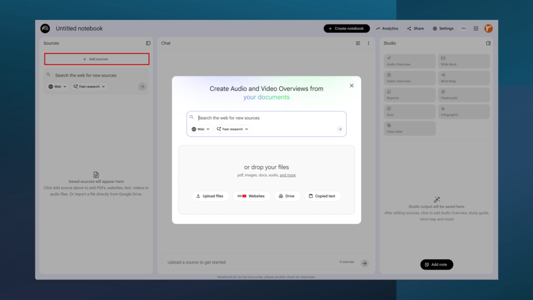Expand the Web dropdown in the dialog
533x300 pixels.
point(201,129)
